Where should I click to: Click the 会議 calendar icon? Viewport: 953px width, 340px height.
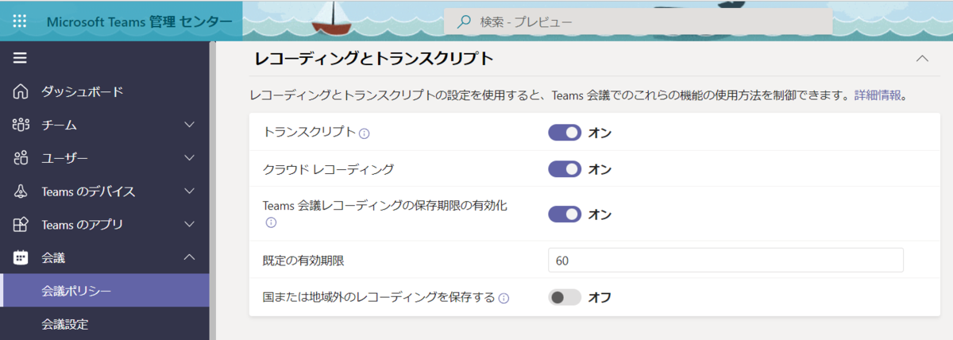21,257
